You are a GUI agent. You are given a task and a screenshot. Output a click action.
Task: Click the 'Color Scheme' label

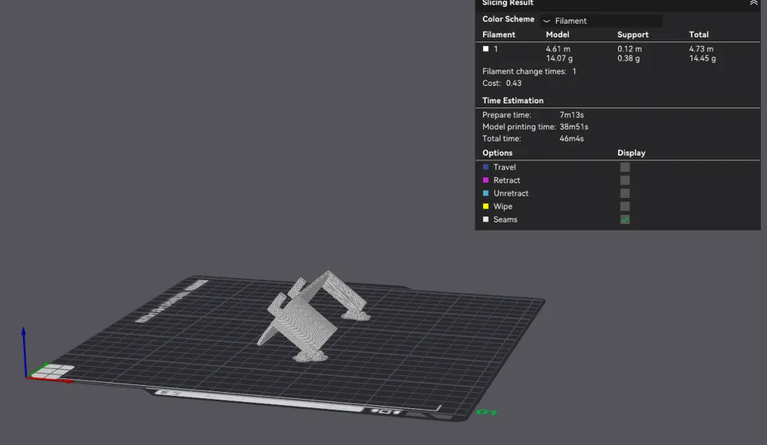[x=509, y=19]
